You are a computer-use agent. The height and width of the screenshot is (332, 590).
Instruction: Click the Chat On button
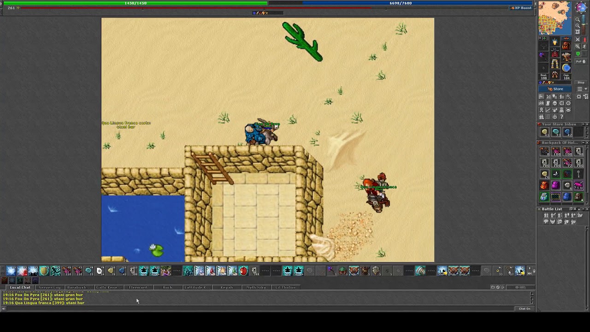pos(525,308)
